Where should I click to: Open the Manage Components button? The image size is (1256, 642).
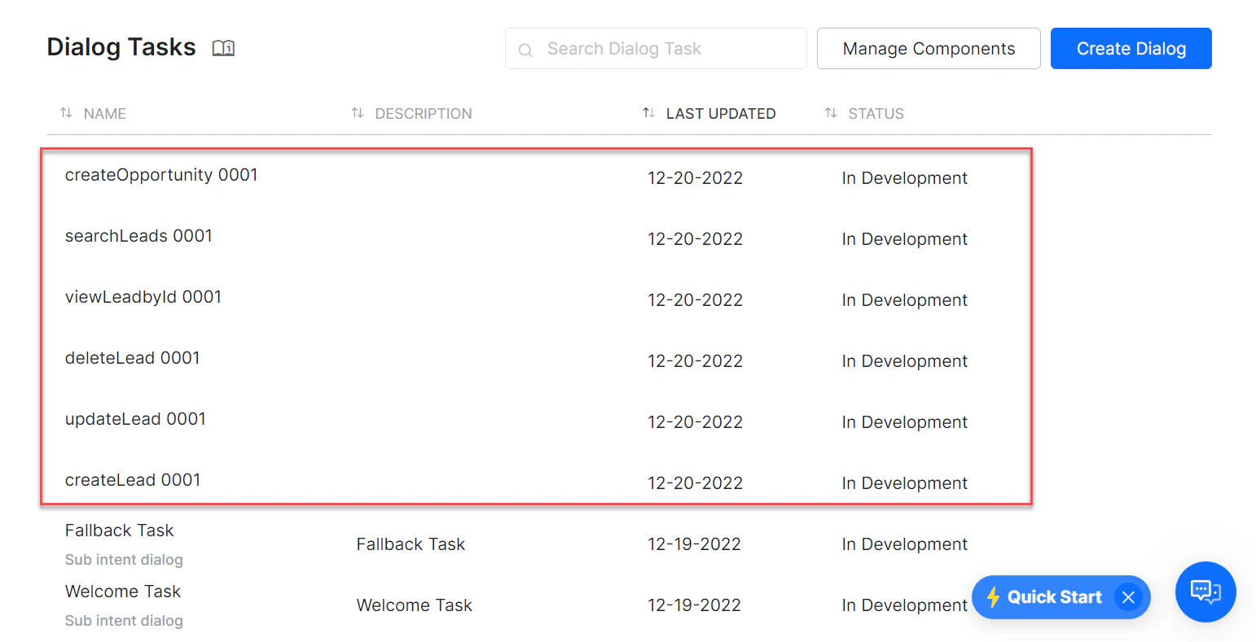(x=928, y=48)
